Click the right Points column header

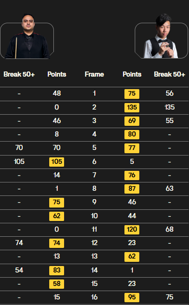click(x=132, y=74)
